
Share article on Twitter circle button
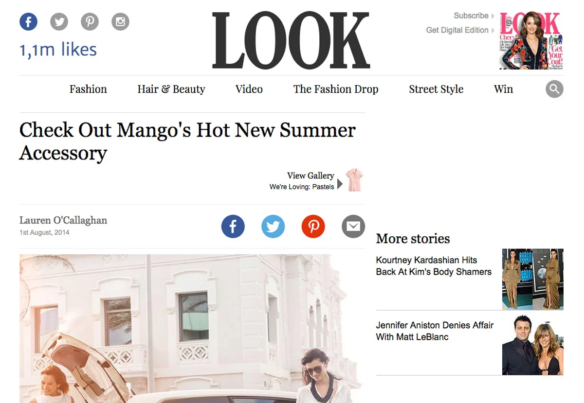coord(273,227)
